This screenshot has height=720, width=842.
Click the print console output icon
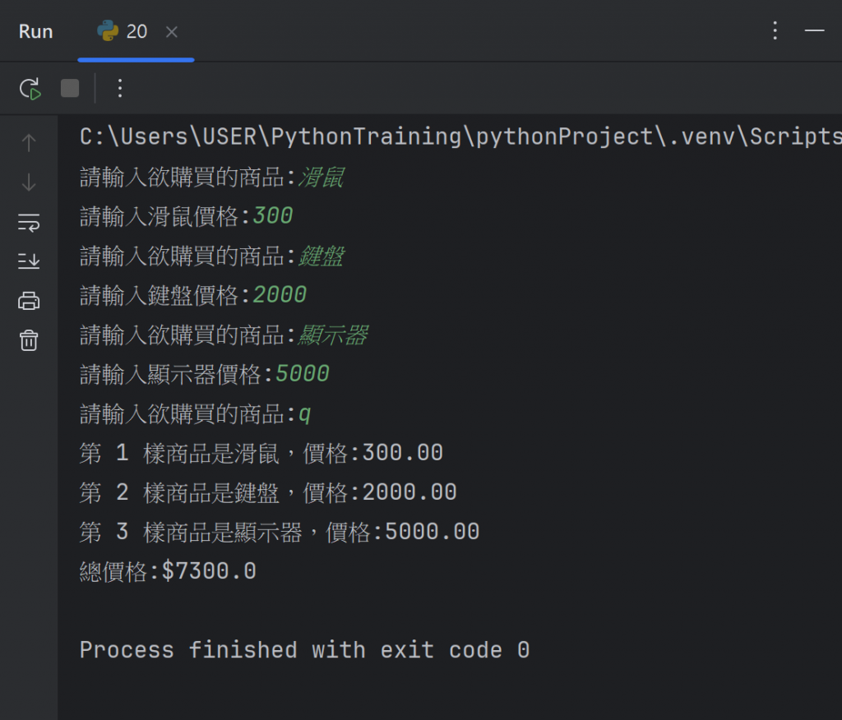(29, 301)
